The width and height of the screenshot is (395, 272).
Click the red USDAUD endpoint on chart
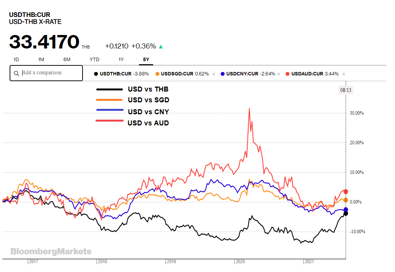(x=345, y=192)
